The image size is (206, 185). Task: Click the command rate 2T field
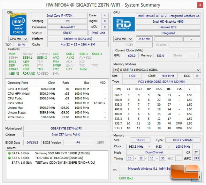tap(196, 152)
